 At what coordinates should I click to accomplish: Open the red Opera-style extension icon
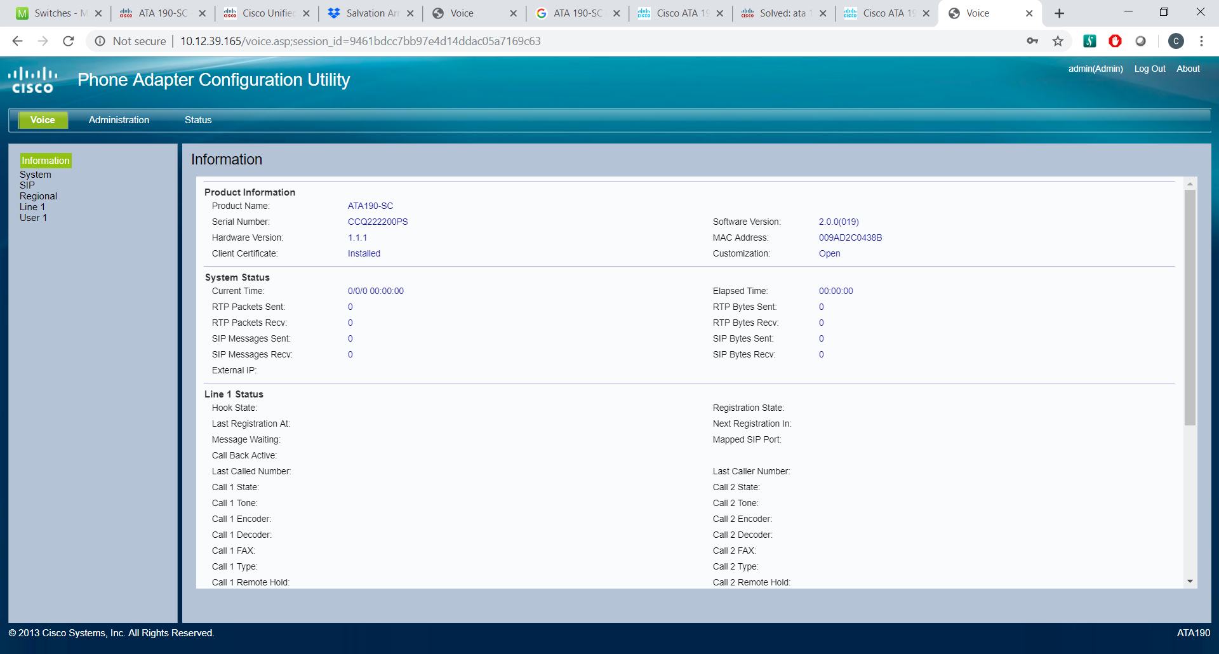[1115, 41]
